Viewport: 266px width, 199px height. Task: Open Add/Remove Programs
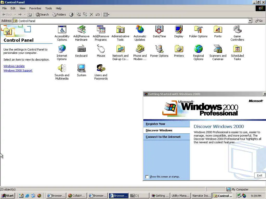pyautogui.click(x=101, y=33)
